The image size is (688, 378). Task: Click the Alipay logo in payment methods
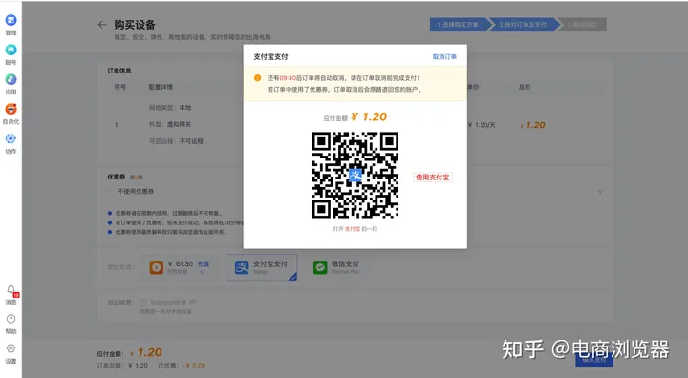coord(242,267)
